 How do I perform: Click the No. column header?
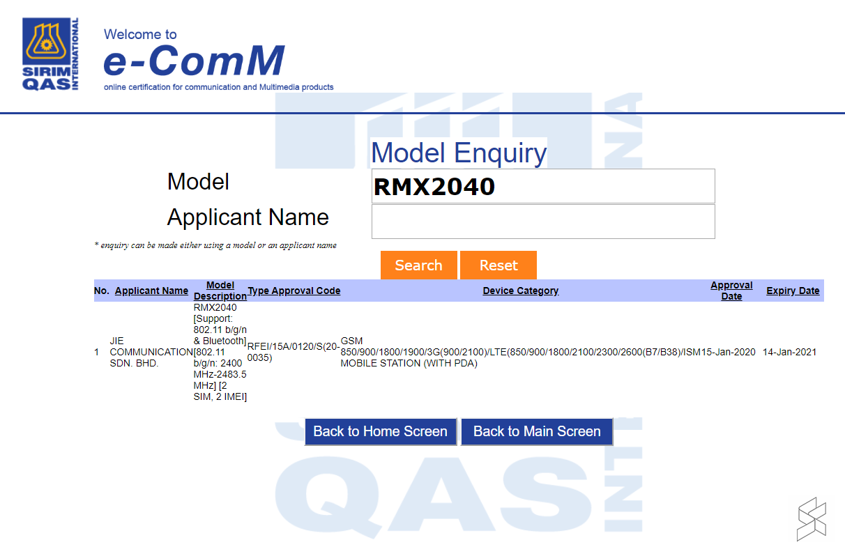pos(102,291)
